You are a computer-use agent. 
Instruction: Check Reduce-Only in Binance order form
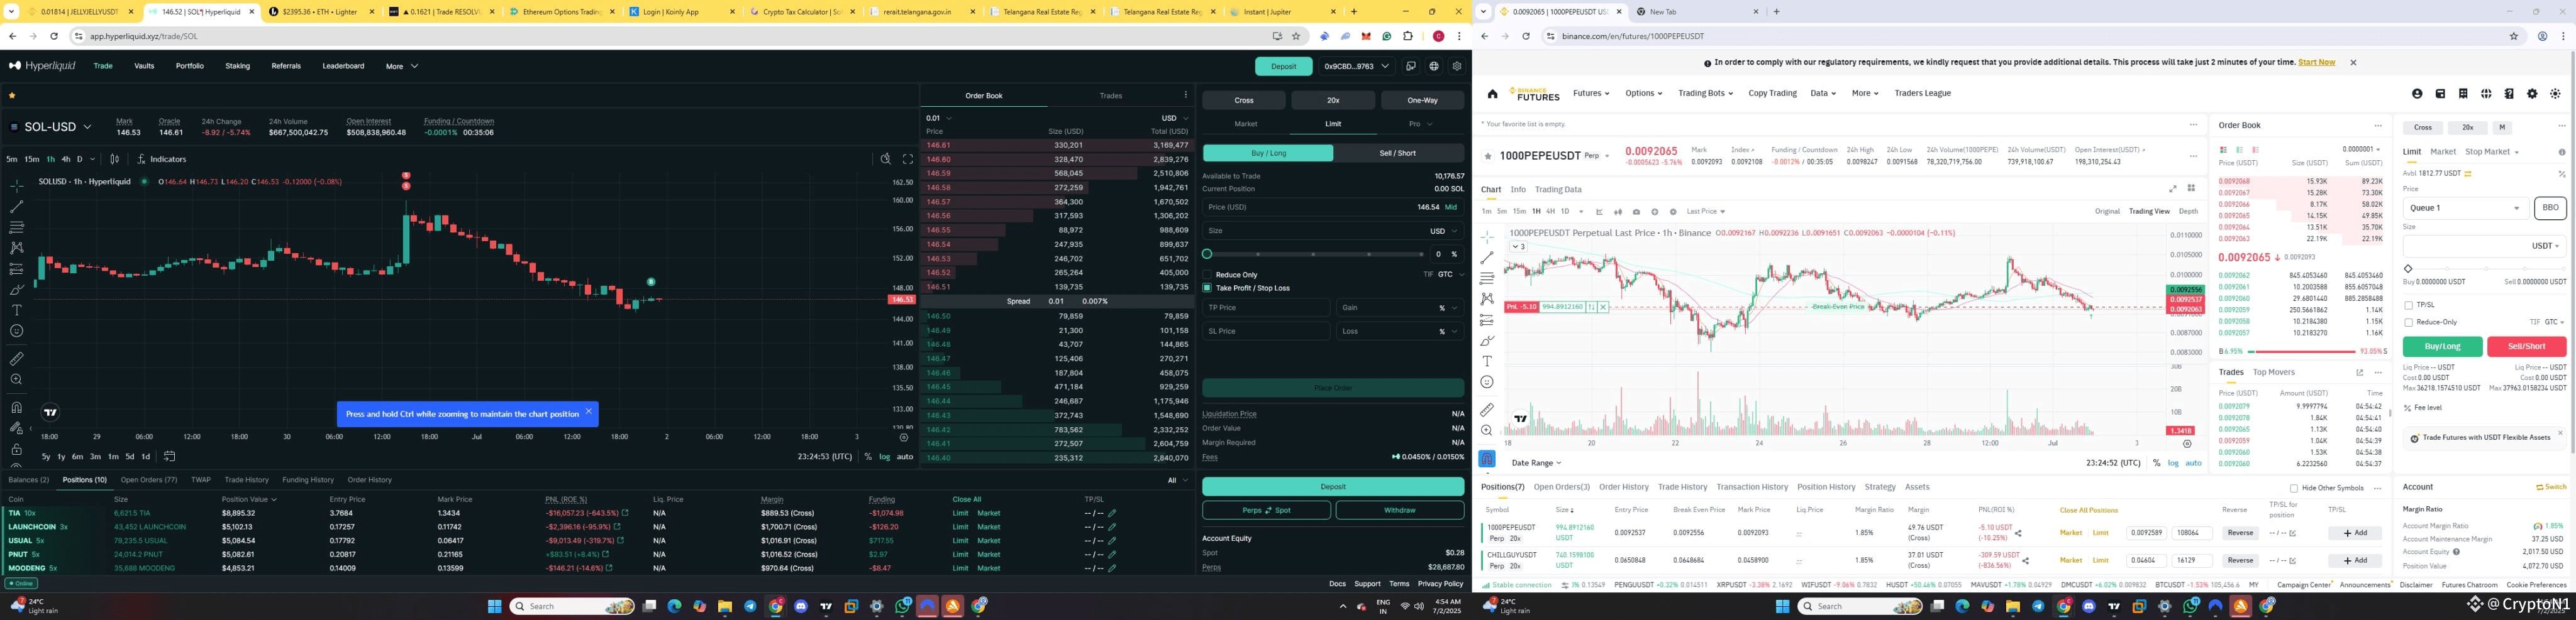coord(2409,322)
